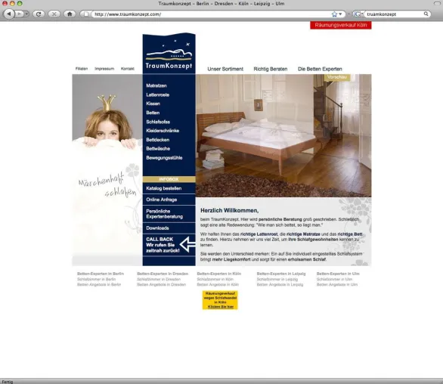Select Bettwäsche in the sidebar
This screenshot has width=443, height=384.
pos(158,149)
